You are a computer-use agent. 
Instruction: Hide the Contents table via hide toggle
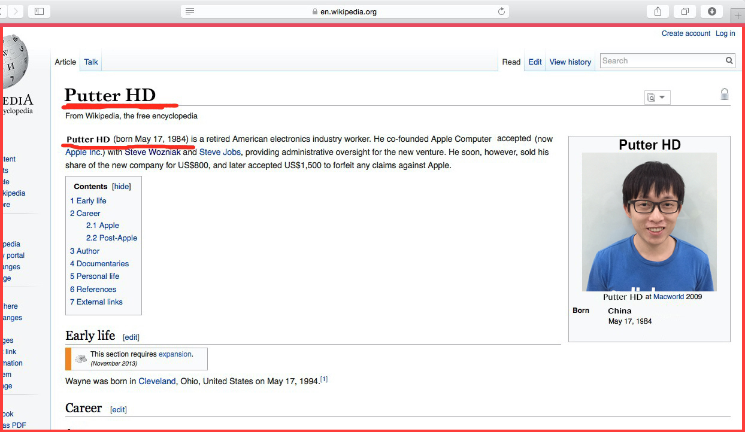click(122, 187)
